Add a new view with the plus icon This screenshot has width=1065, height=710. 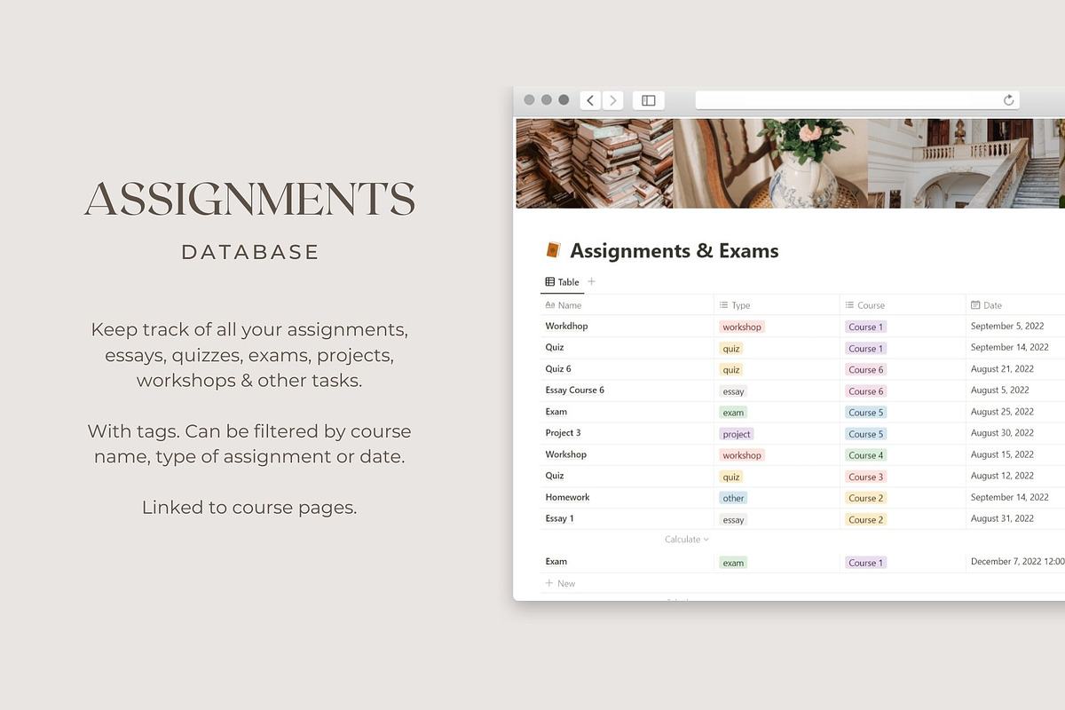tap(592, 281)
